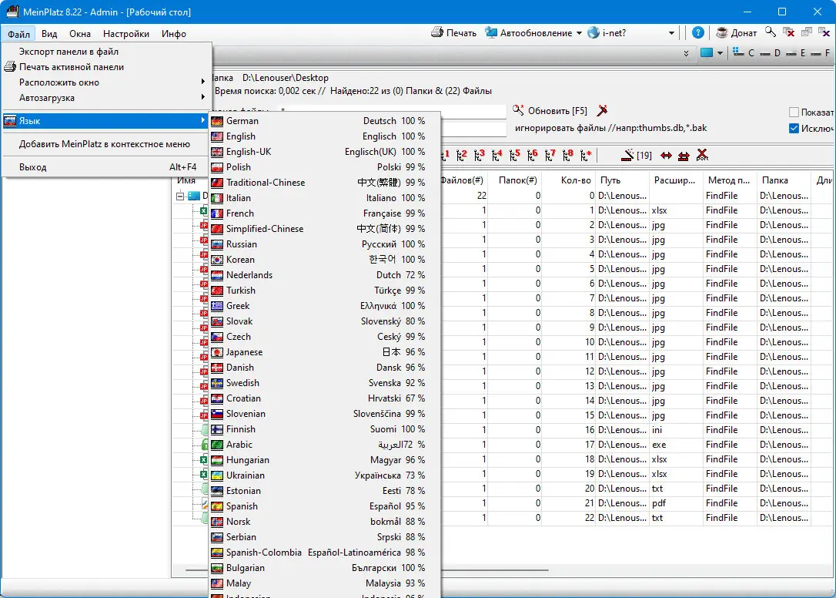Image resolution: width=836 pixels, height=598 pixels.
Task: Open the blue monitor view dropdown
Action: click(x=720, y=53)
